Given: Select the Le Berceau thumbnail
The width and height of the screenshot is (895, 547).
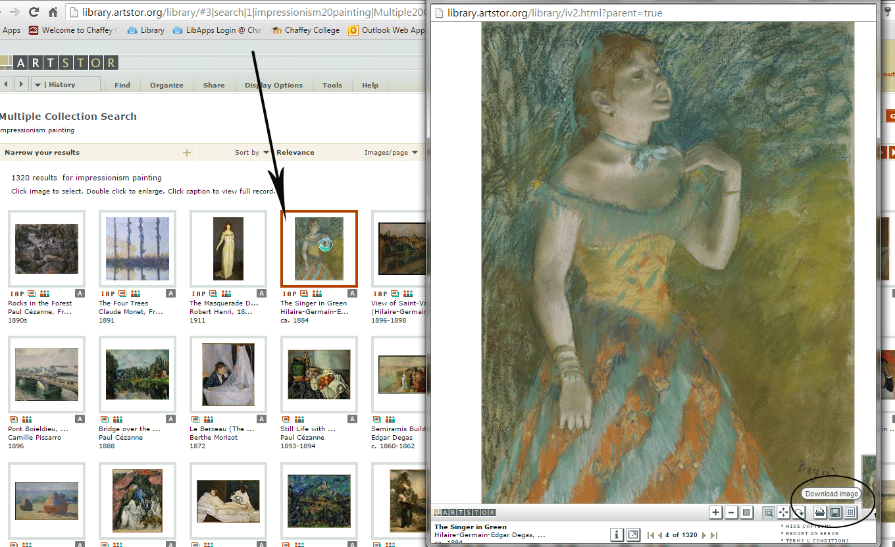Looking at the screenshot, I should (228, 374).
